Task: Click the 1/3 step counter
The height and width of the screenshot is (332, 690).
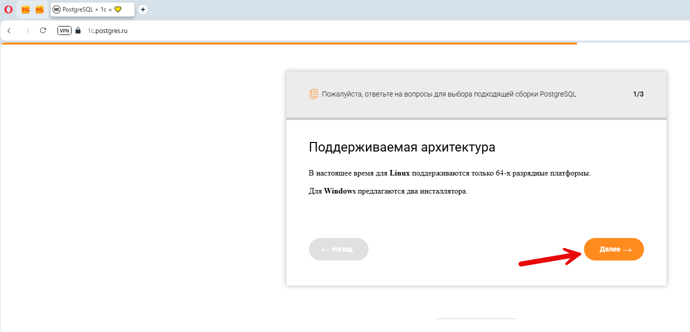Action: point(638,94)
